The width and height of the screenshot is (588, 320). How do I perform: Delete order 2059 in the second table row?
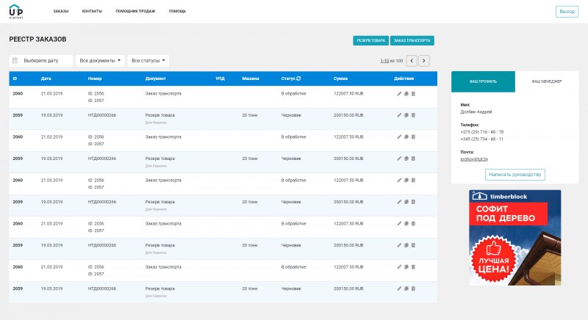point(413,115)
